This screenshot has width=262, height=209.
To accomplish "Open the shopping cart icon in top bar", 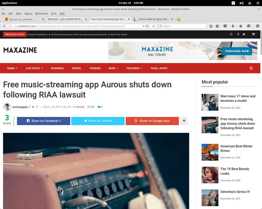I will [253, 34].
